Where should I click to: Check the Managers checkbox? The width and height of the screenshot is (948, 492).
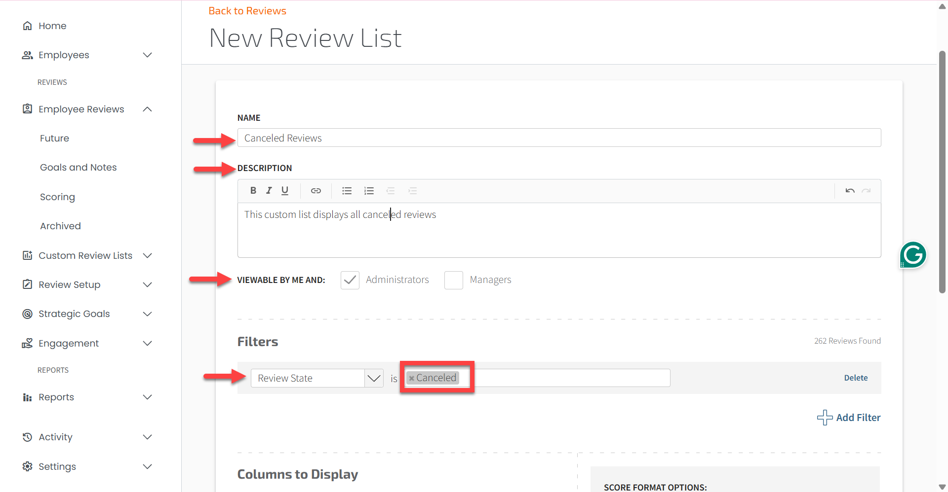[x=454, y=280]
